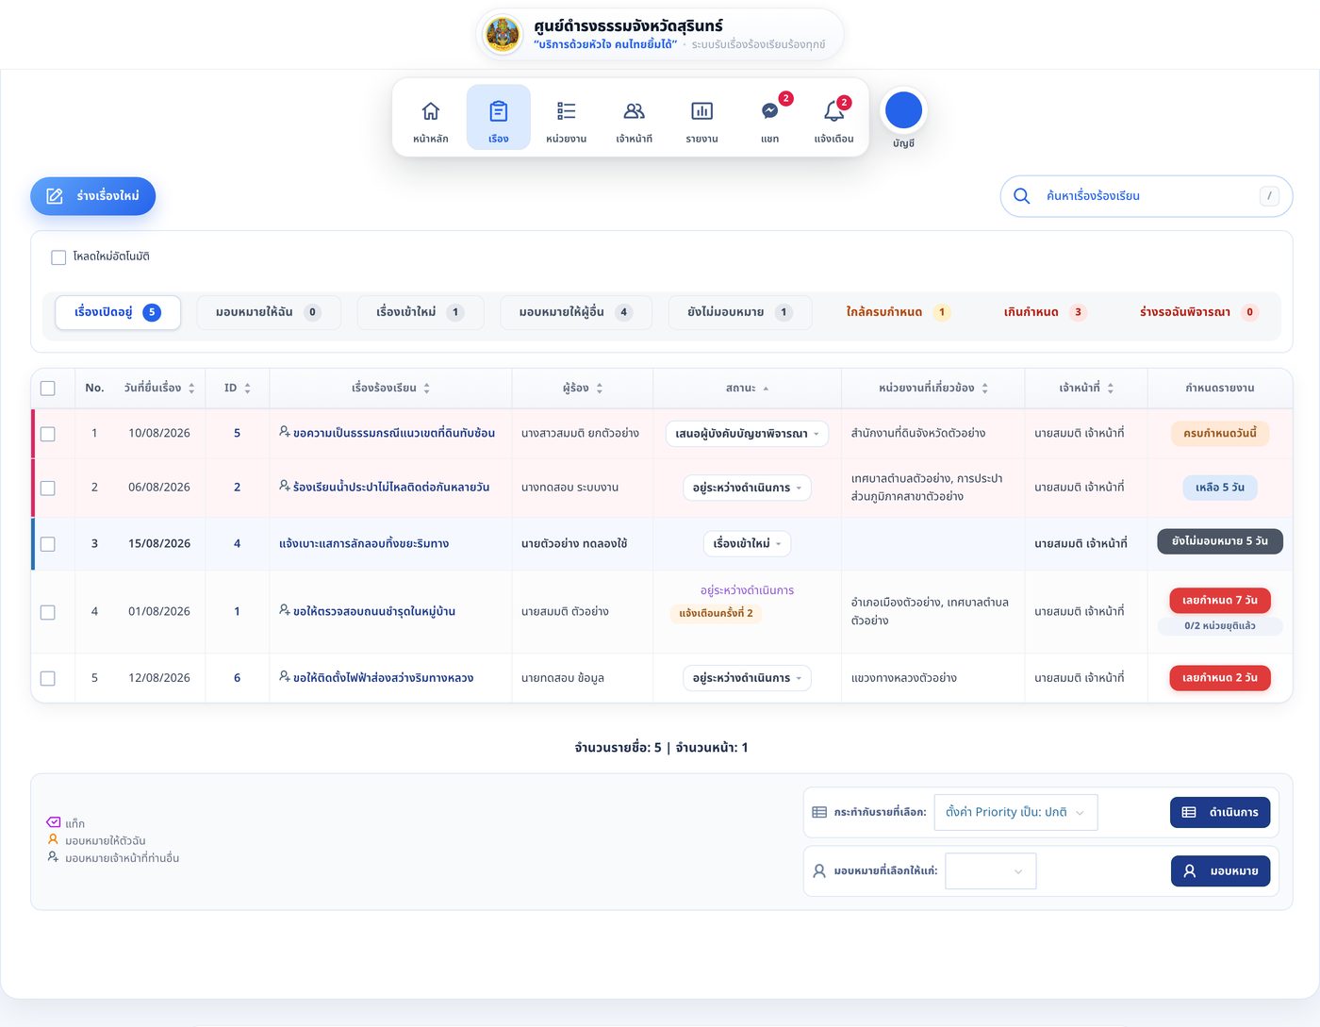The image size is (1320, 1027).
Task: Select row checkbox for 15/08/2026 complaint
Action: coord(48,544)
